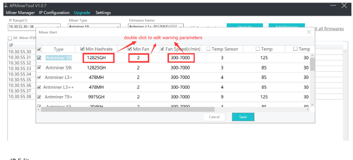Click the vertical scrollbar down arrow in table
The width and height of the screenshot is (353, 160).
(x=312, y=104)
